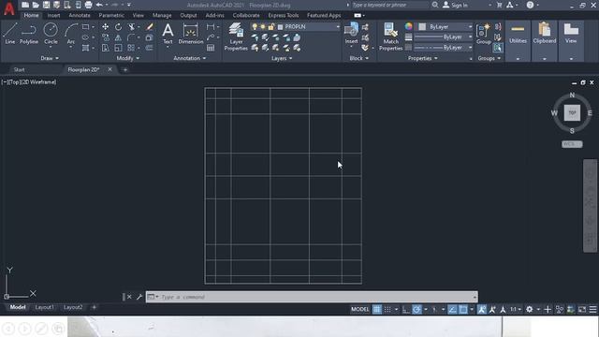This screenshot has width=599, height=337.
Task: Click the Erase tool icon
Action: coord(150,27)
